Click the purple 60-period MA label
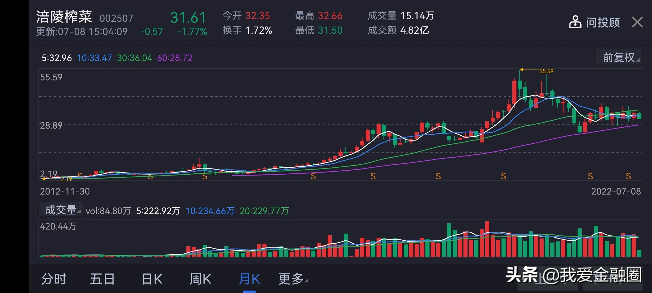This screenshot has height=293, width=652. (x=175, y=58)
